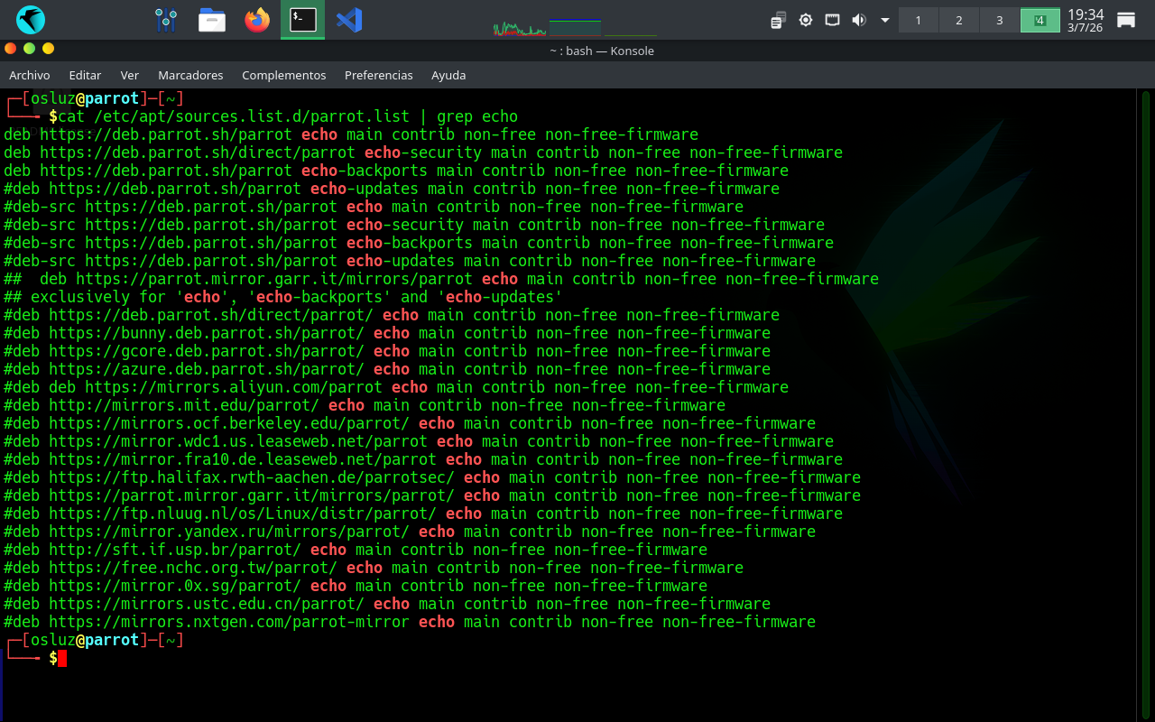Activate the Konsole terminal taskbar icon

[303, 19]
